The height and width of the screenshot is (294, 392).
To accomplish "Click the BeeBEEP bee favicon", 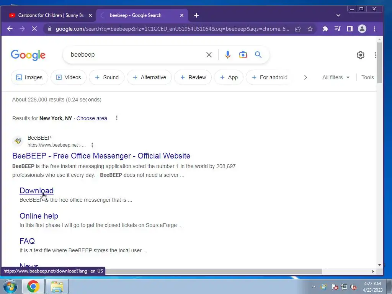I will click(x=18, y=141).
